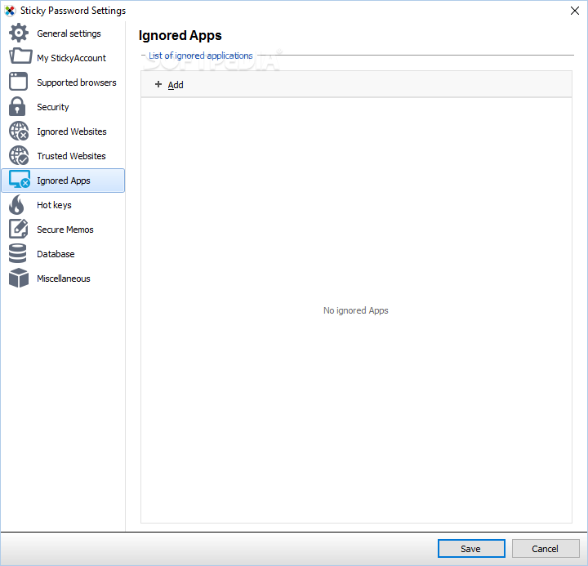Click the Supported browsers window icon
Viewport: 588px width, 566px height.
click(18, 82)
